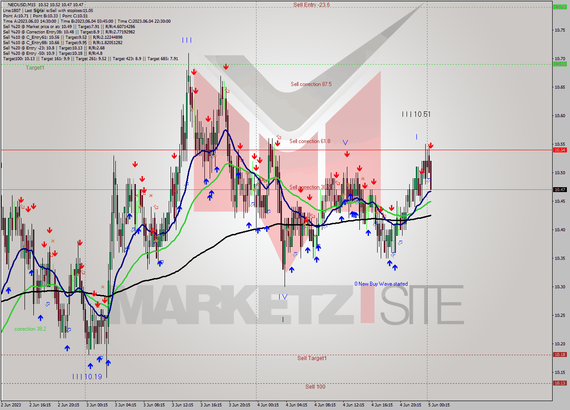Click the 'Sell Entry -23.6' chart label

311,5
